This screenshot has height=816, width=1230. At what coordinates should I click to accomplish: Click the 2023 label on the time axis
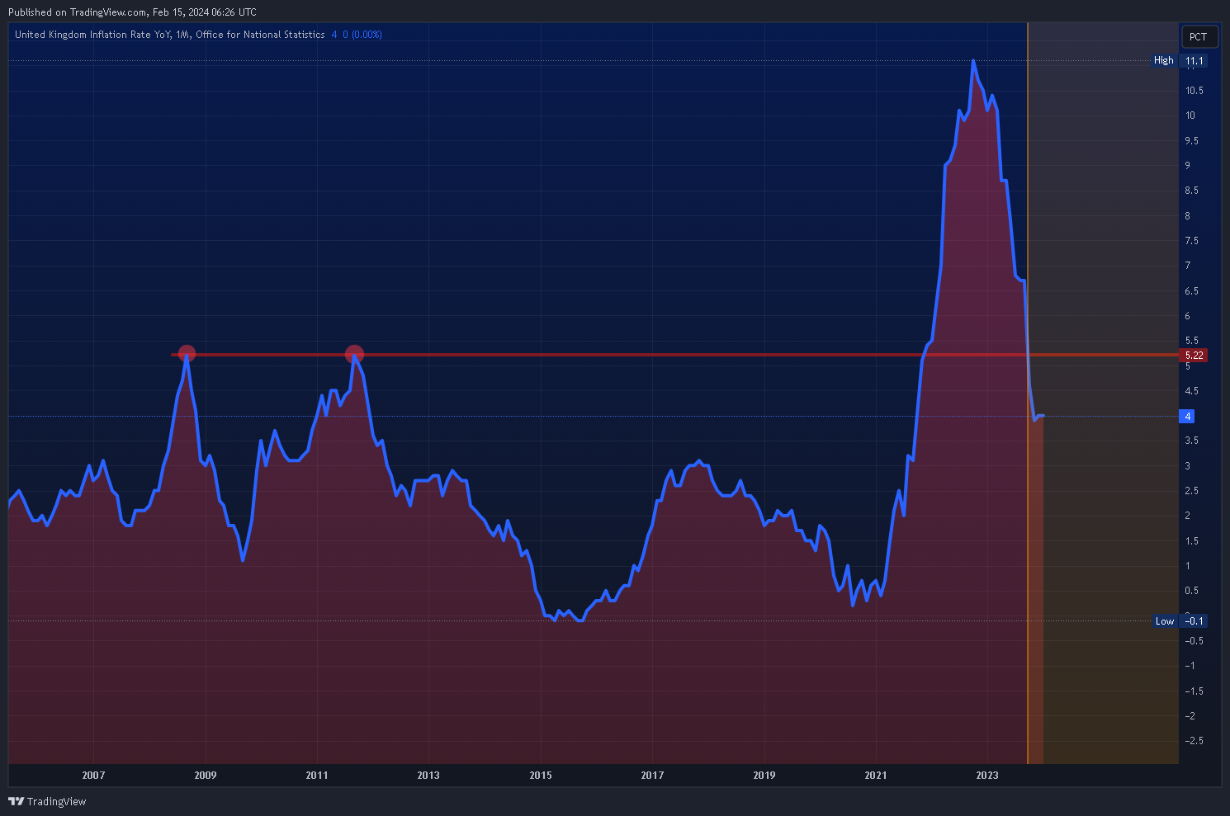coord(987,775)
